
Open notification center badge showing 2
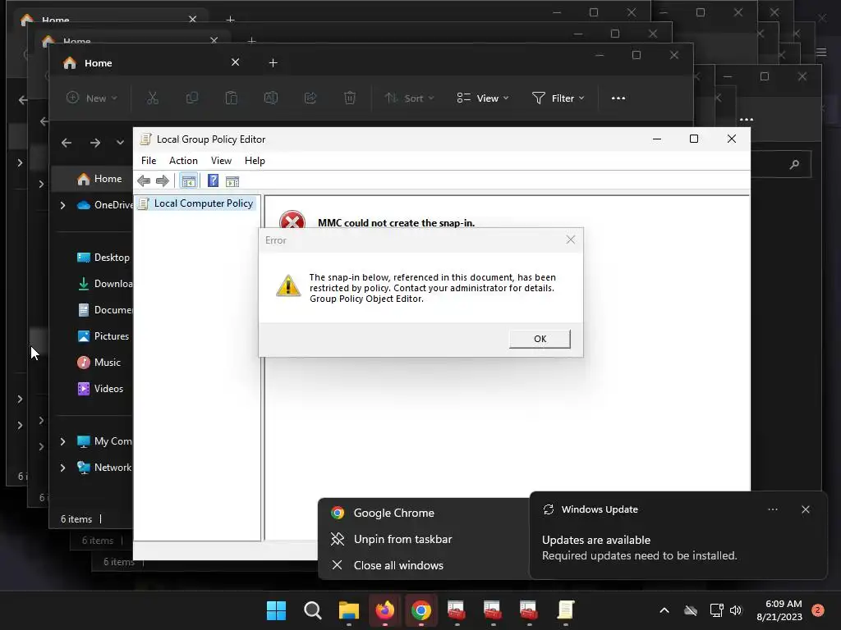coord(818,610)
